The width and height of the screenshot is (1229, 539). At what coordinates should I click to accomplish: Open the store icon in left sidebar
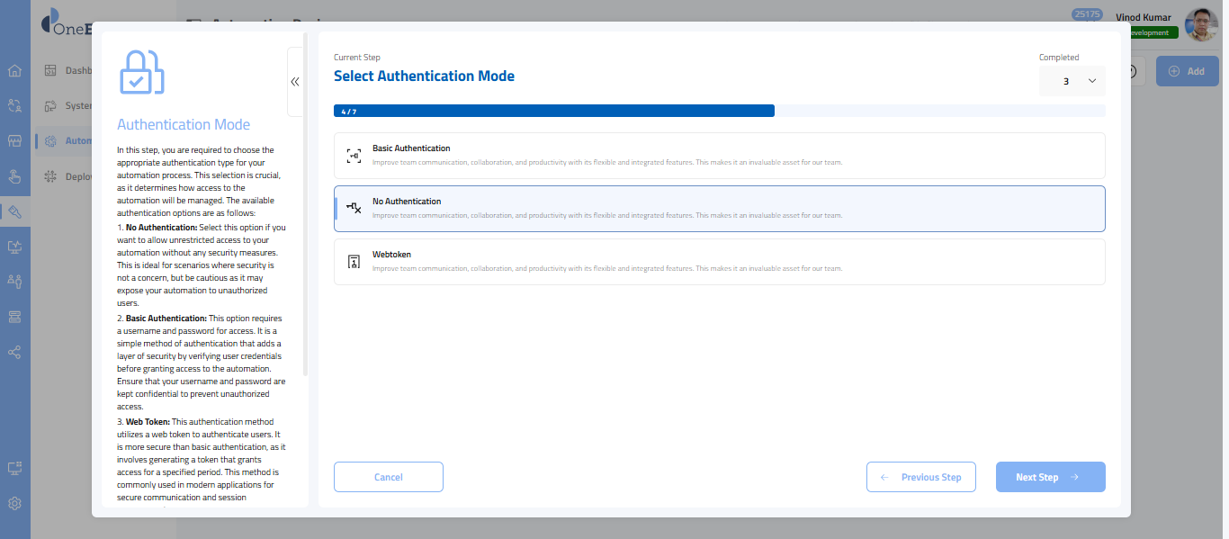point(14,141)
